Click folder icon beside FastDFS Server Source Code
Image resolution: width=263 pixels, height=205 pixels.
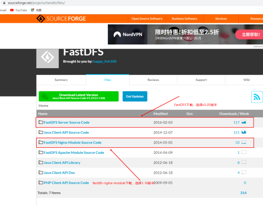pyautogui.click(x=41, y=122)
